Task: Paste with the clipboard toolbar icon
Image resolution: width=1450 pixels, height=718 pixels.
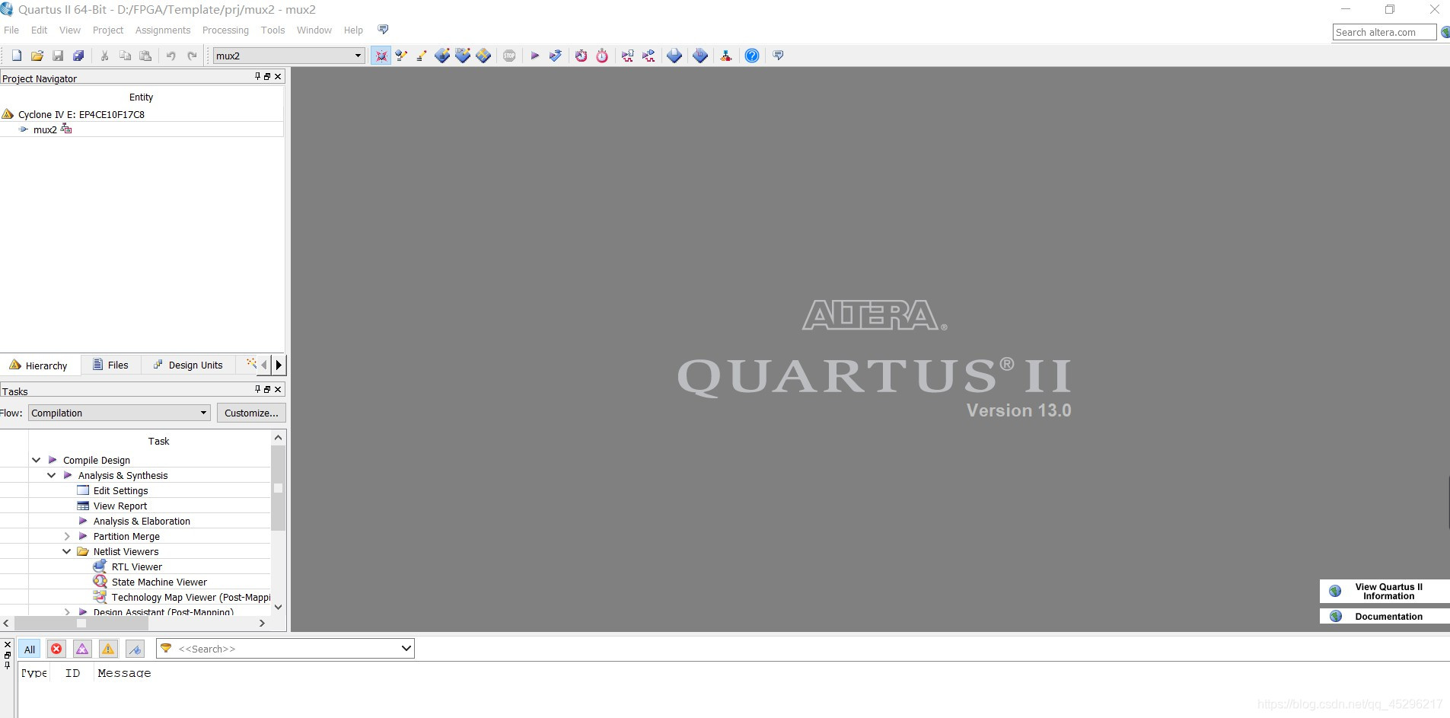Action: click(x=145, y=56)
